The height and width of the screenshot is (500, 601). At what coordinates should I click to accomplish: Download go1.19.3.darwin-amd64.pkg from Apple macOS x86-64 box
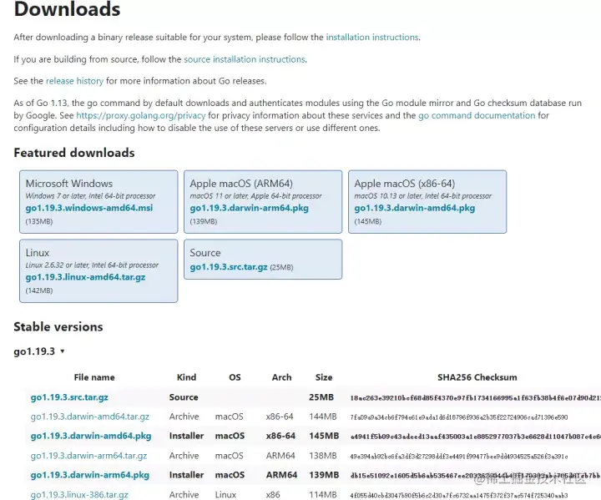point(414,208)
